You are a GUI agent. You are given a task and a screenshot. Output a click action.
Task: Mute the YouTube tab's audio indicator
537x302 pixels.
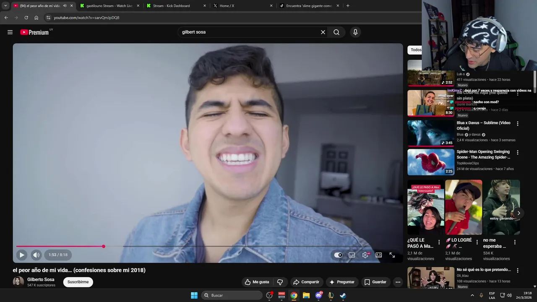click(x=65, y=6)
